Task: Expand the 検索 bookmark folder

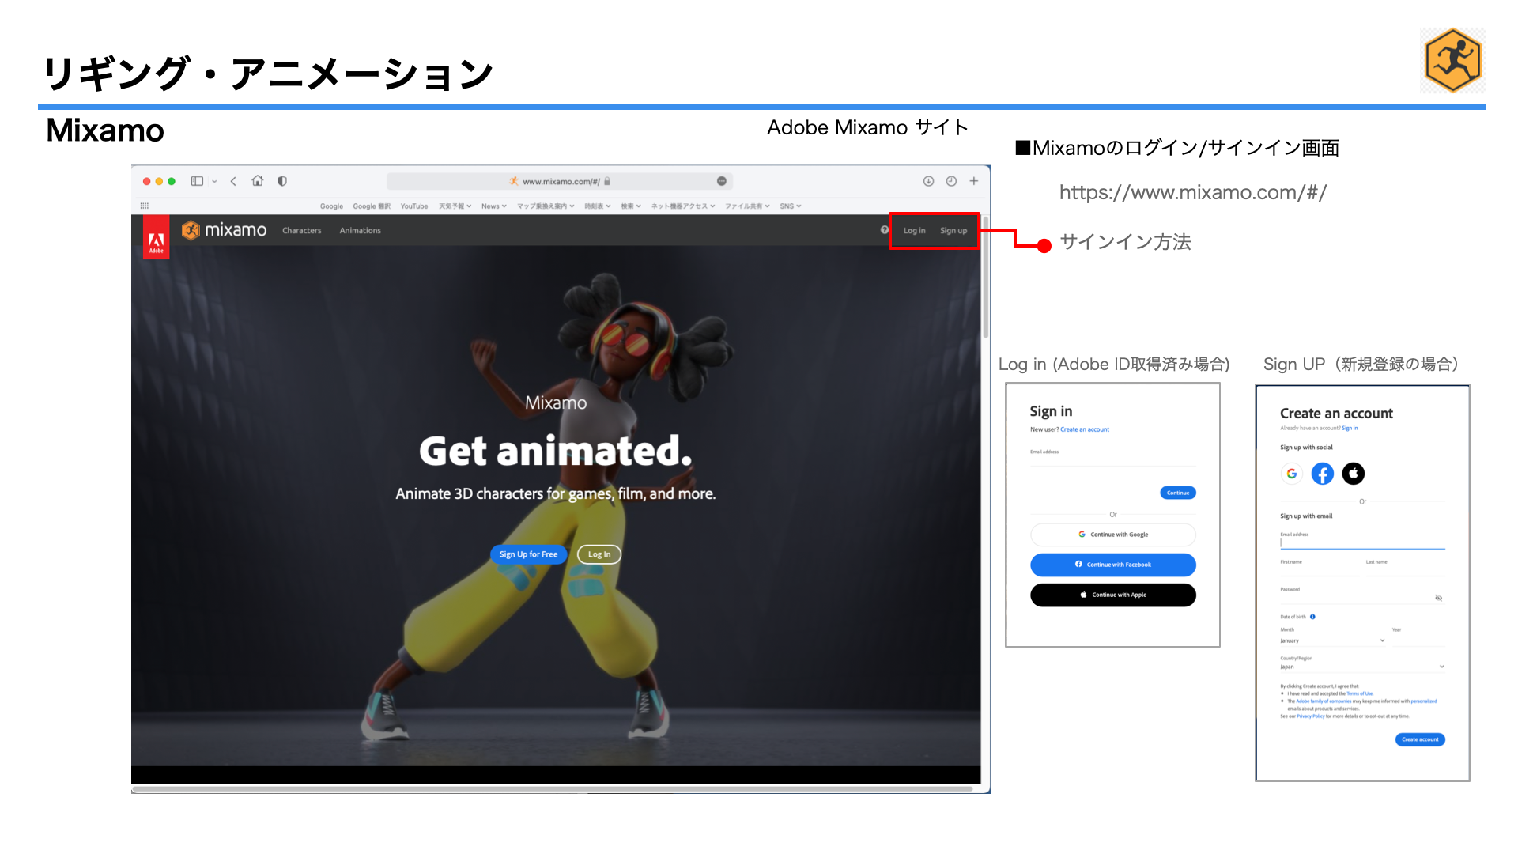Action: pos(631,206)
